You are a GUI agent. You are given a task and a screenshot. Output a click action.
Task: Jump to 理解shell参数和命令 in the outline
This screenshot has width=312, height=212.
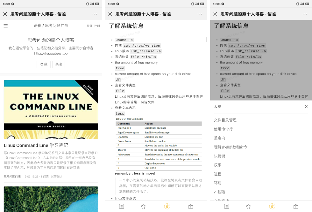pos(230,147)
